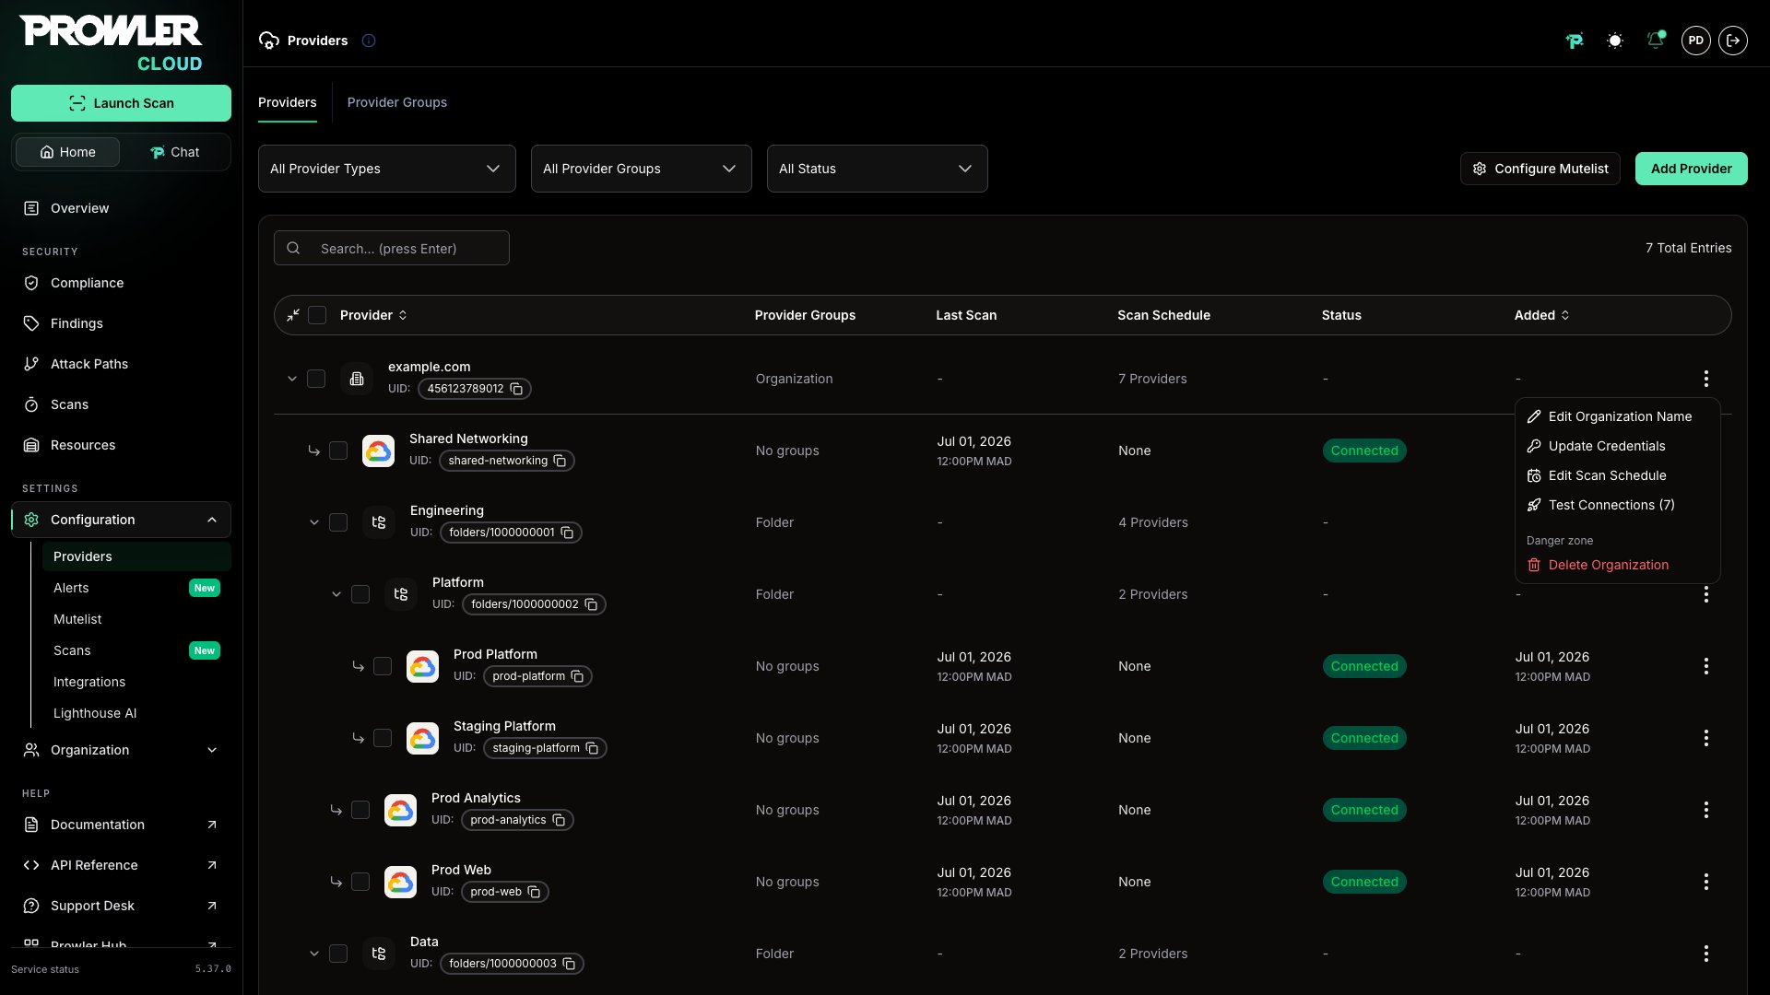This screenshot has height=995, width=1770.
Task: Copy the folders/1000000003 UID
Action: tap(569, 964)
